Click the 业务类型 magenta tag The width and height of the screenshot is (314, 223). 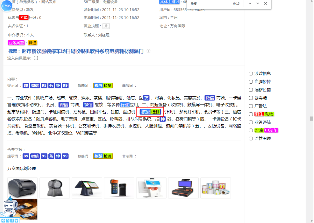(x=17, y=43)
